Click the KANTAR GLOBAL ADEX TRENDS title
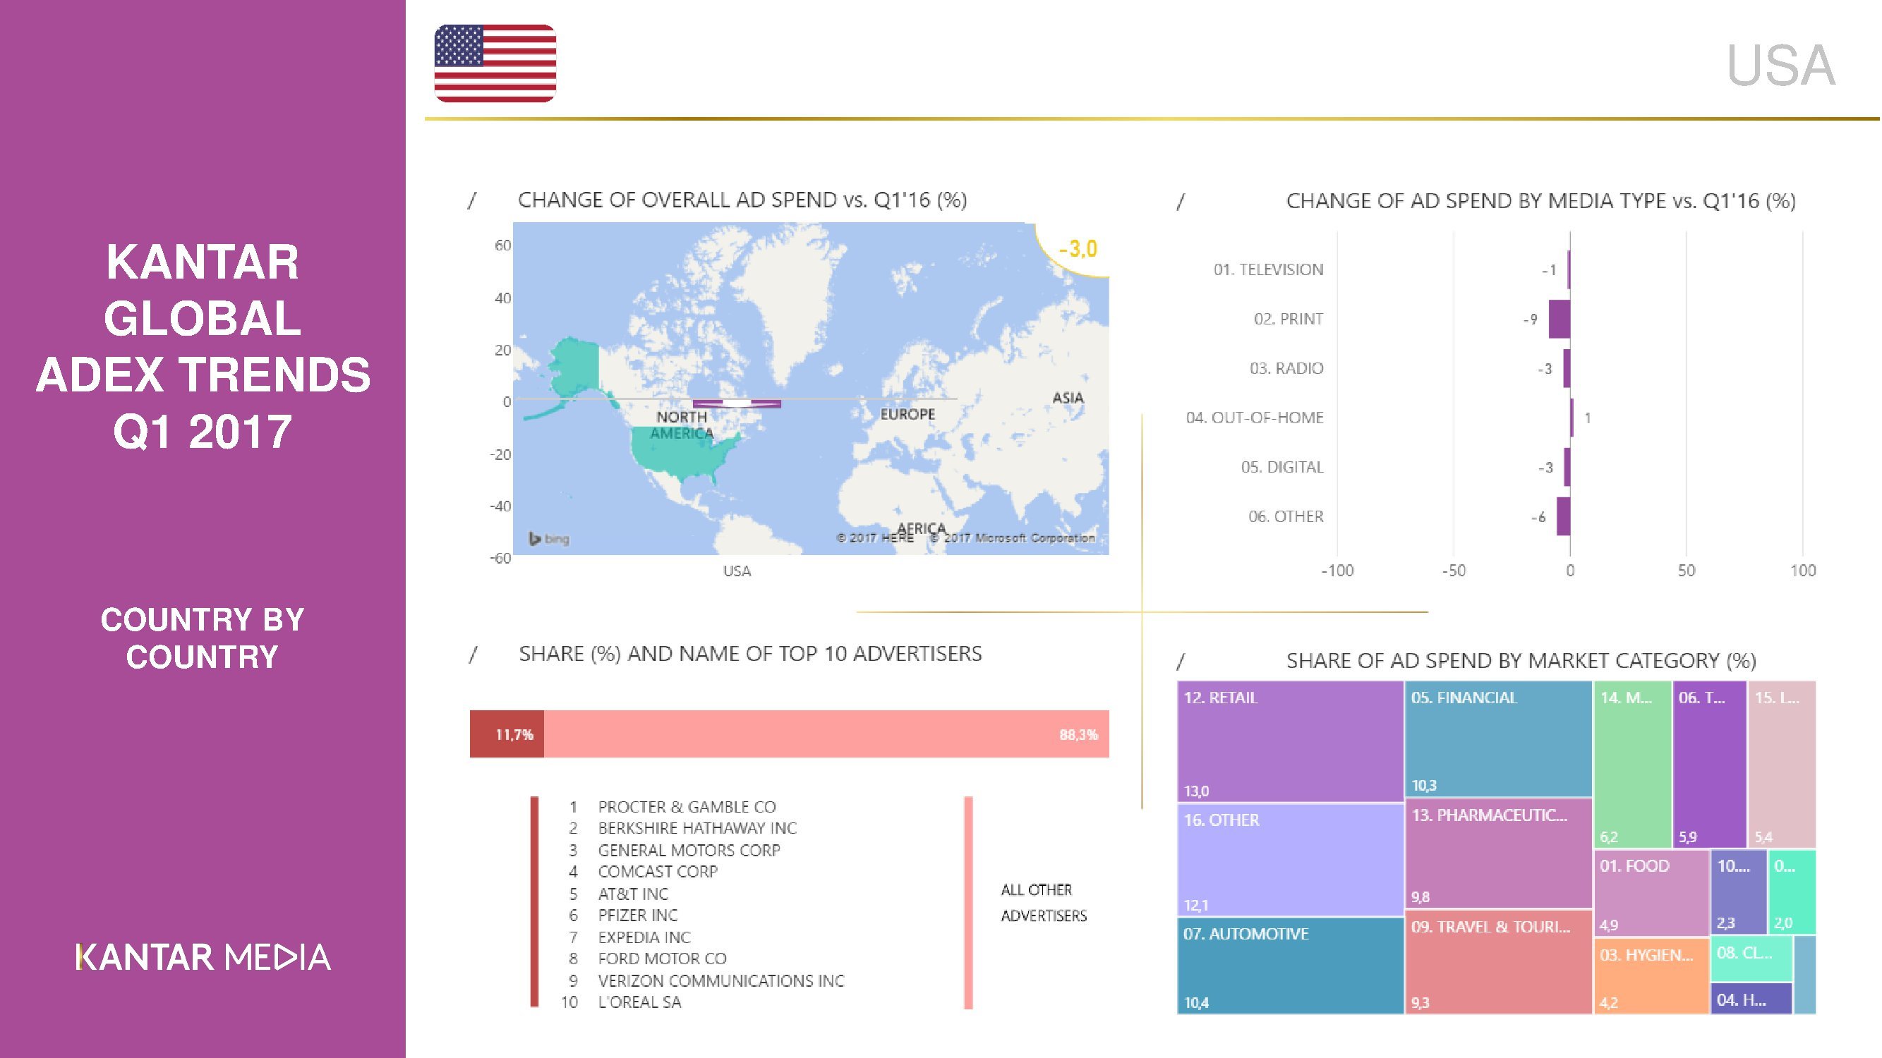Viewport: 1882px width, 1058px height. pos(203,346)
